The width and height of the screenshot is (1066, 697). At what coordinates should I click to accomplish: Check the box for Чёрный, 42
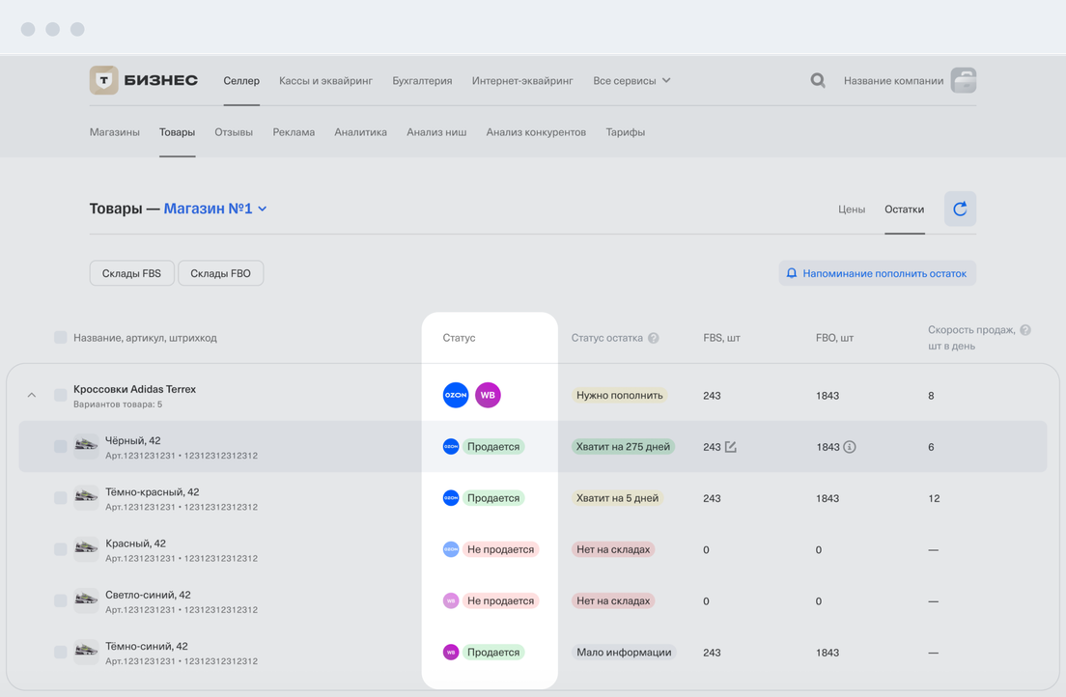(61, 447)
